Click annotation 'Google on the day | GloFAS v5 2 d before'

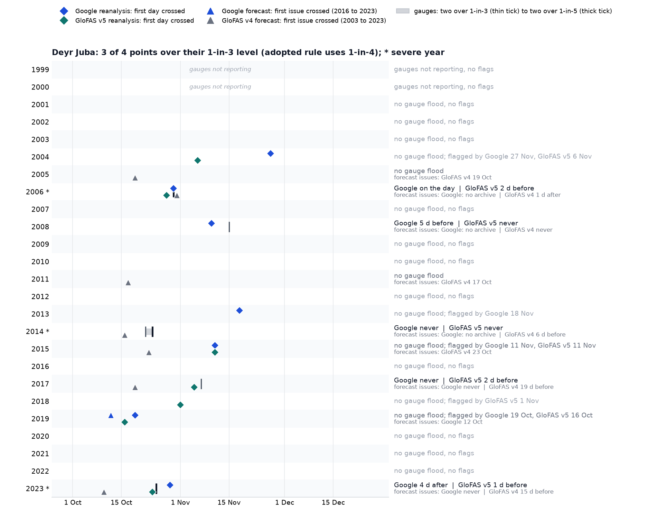(464, 188)
